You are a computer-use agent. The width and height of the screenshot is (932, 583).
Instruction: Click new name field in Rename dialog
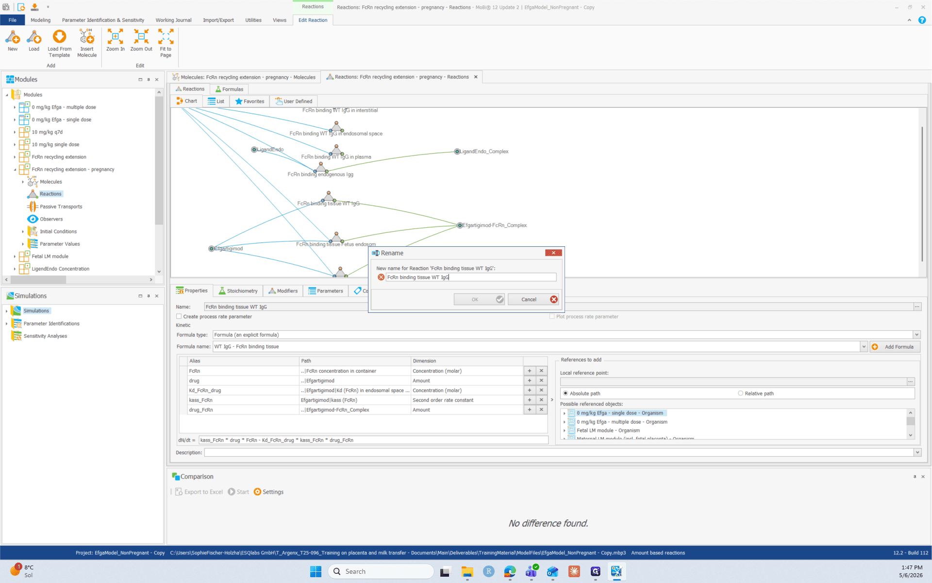[471, 277]
